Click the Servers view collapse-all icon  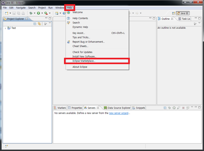(165, 108)
